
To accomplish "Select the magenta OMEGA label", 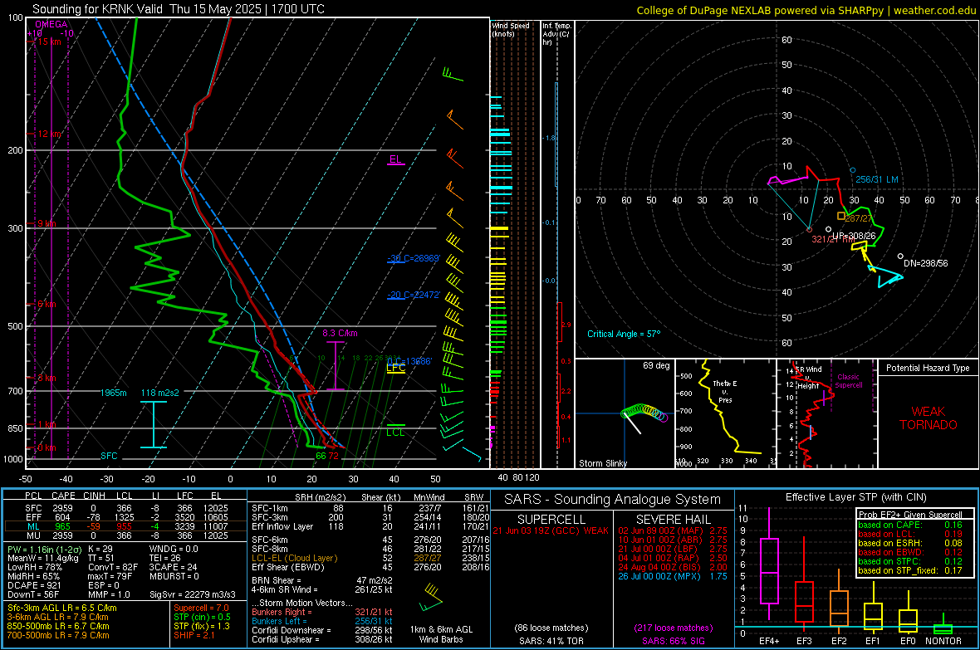I will [51, 24].
